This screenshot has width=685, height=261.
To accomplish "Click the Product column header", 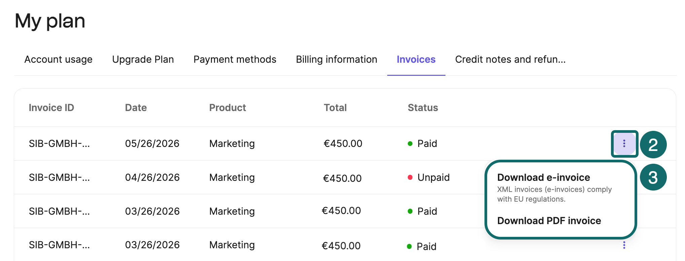I will (x=227, y=108).
